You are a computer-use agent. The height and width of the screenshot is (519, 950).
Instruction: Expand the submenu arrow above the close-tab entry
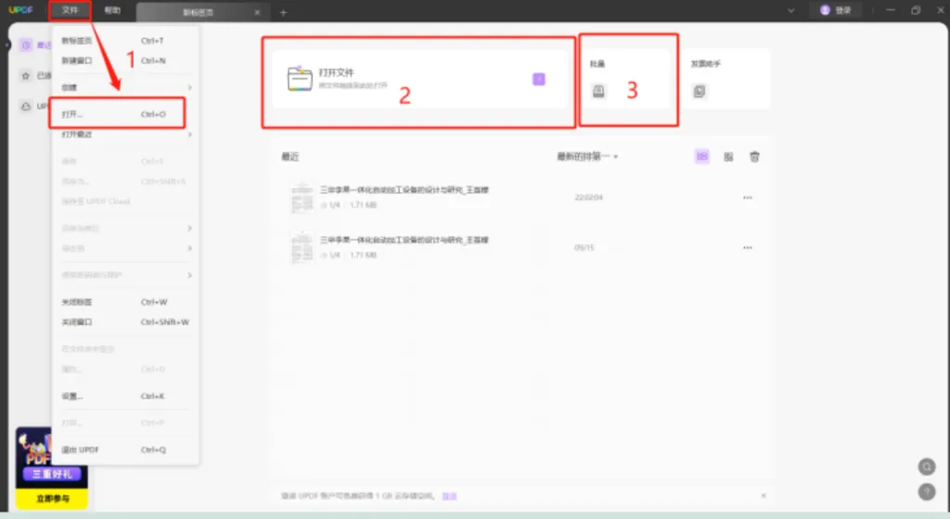click(189, 275)
